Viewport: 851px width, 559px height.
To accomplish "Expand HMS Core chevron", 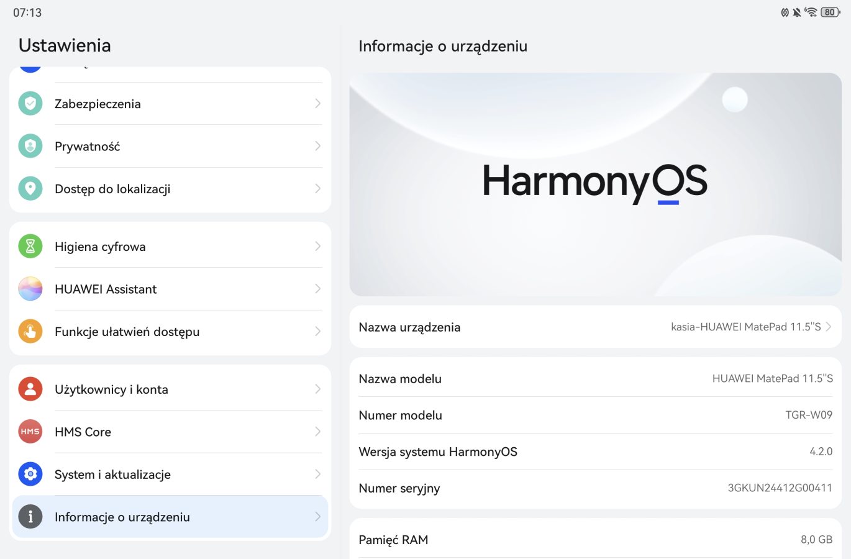I will tap(317, 432).
